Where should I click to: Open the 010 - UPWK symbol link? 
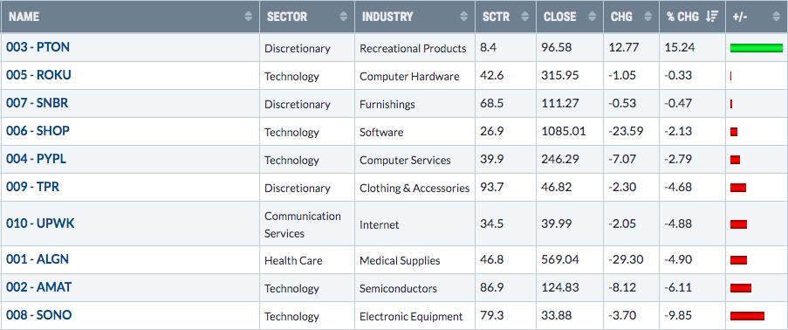tap(40, 223)
